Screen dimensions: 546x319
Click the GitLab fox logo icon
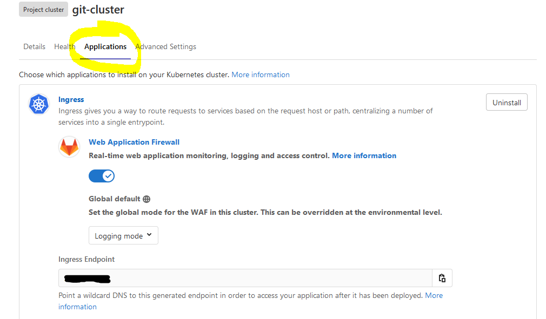point(69,147)
